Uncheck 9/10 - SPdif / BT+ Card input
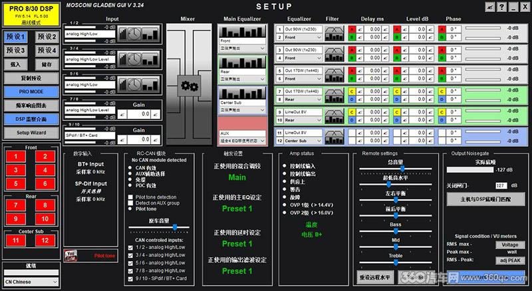The width and height of the screenshot is (532, 291). coord(130,279)
